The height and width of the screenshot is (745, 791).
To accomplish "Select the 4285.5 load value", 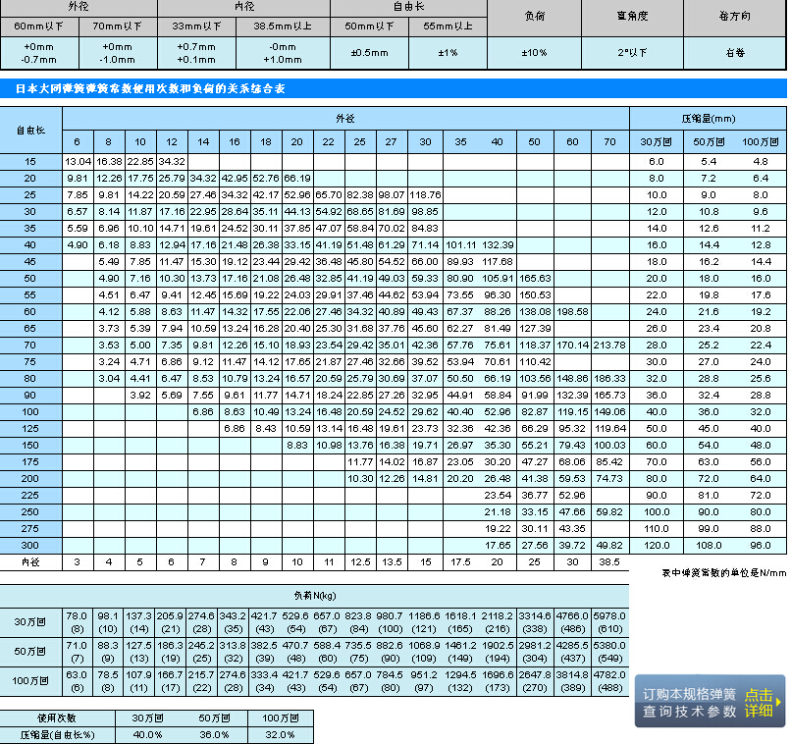I will 572,645.
